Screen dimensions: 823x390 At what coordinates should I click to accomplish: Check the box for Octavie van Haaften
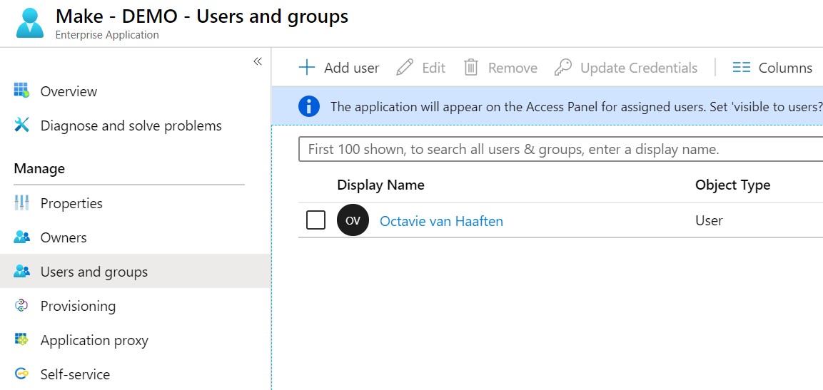[x=315, y=220]
